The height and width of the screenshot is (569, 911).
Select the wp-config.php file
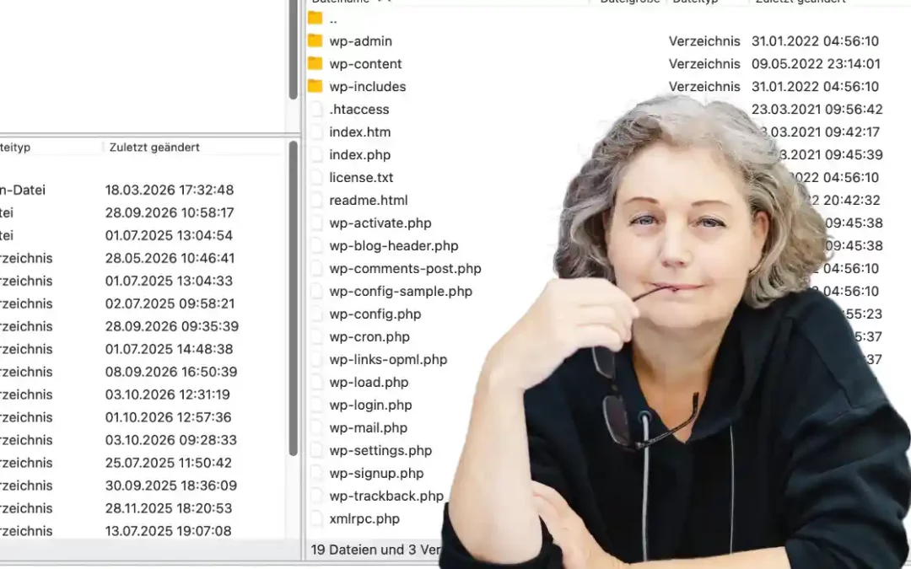coord(375,314)
